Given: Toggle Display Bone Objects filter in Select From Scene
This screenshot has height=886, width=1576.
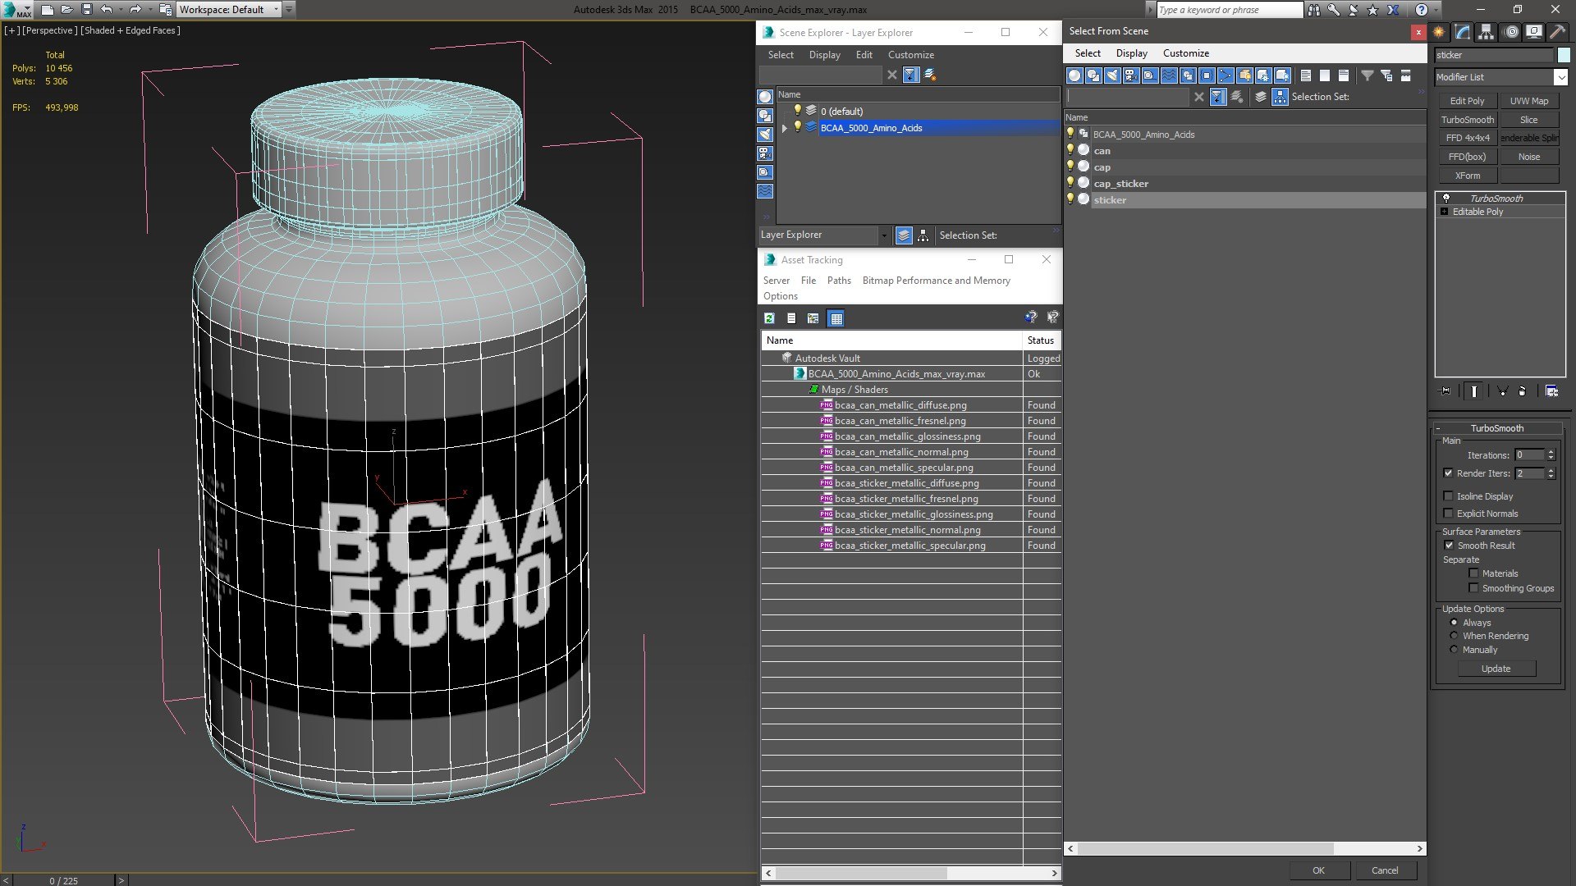Looking at the screenshot, I should pyautogui.click(x=1226, y=75).
